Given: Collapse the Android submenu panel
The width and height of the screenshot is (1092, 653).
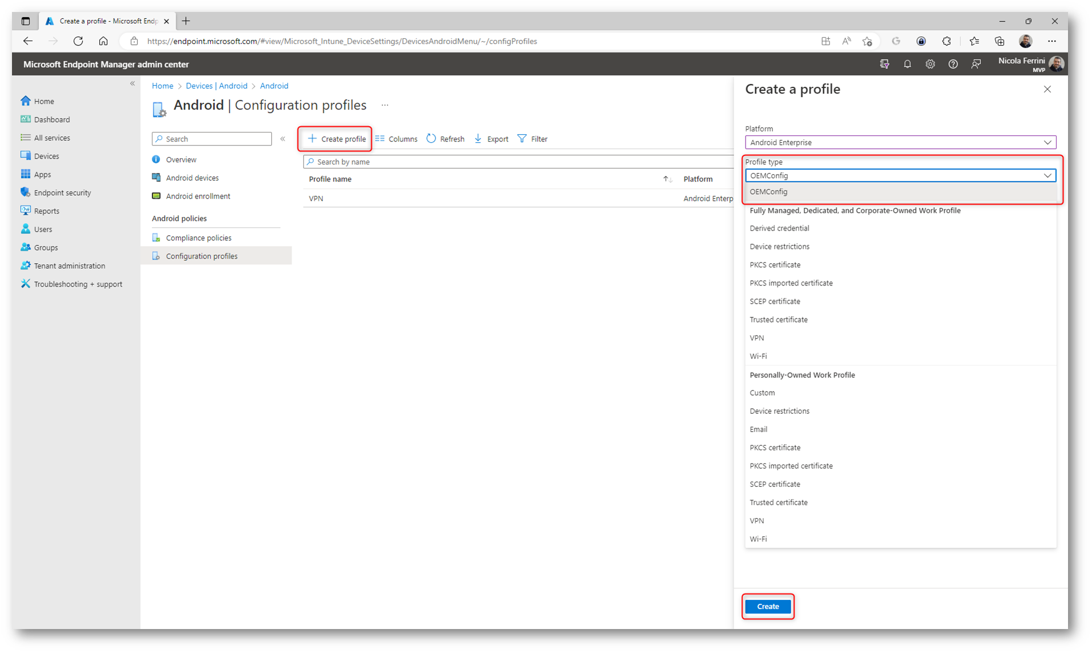Looking at the screenshot, I should click(283, 139).
